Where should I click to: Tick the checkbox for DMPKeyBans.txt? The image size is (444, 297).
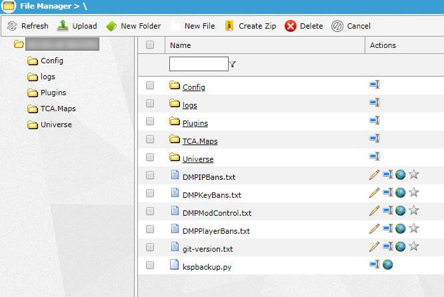(x=150, y=193)
